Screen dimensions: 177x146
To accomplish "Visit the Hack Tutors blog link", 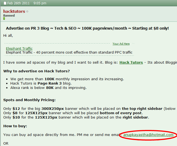I will [131, 63].
